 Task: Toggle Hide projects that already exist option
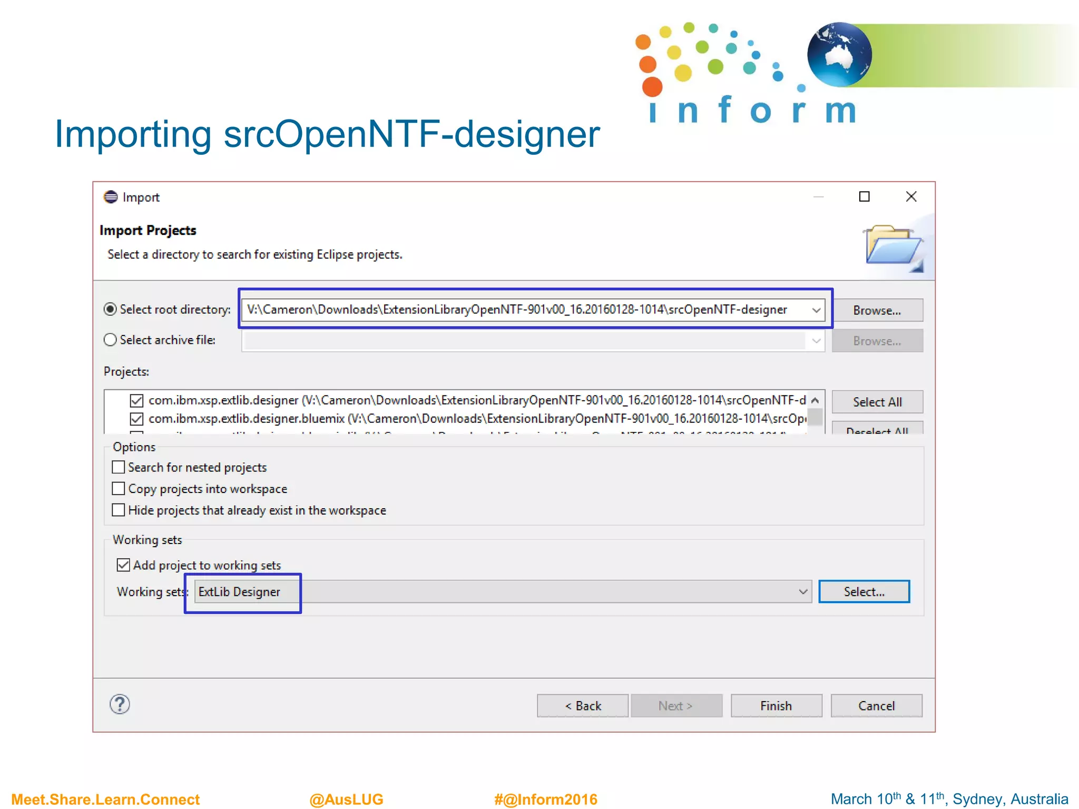tap(119, 510)
